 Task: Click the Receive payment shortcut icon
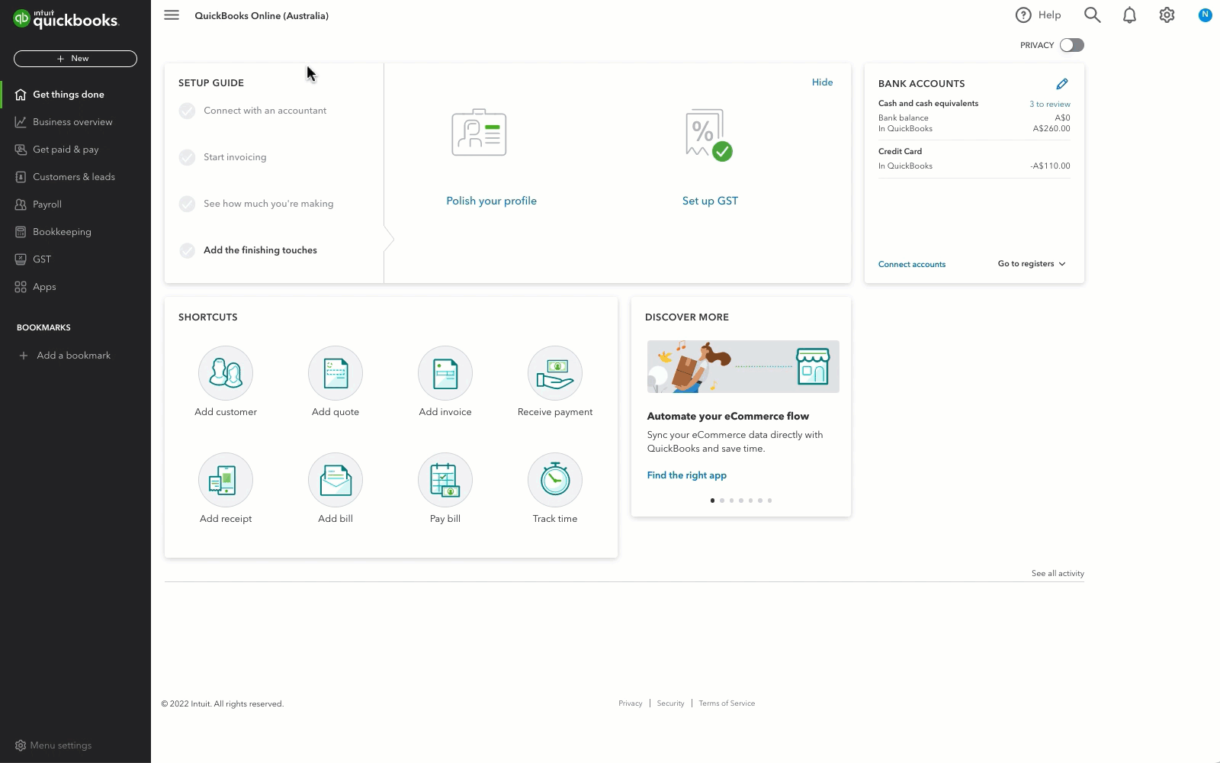click(x=555, y=373)
